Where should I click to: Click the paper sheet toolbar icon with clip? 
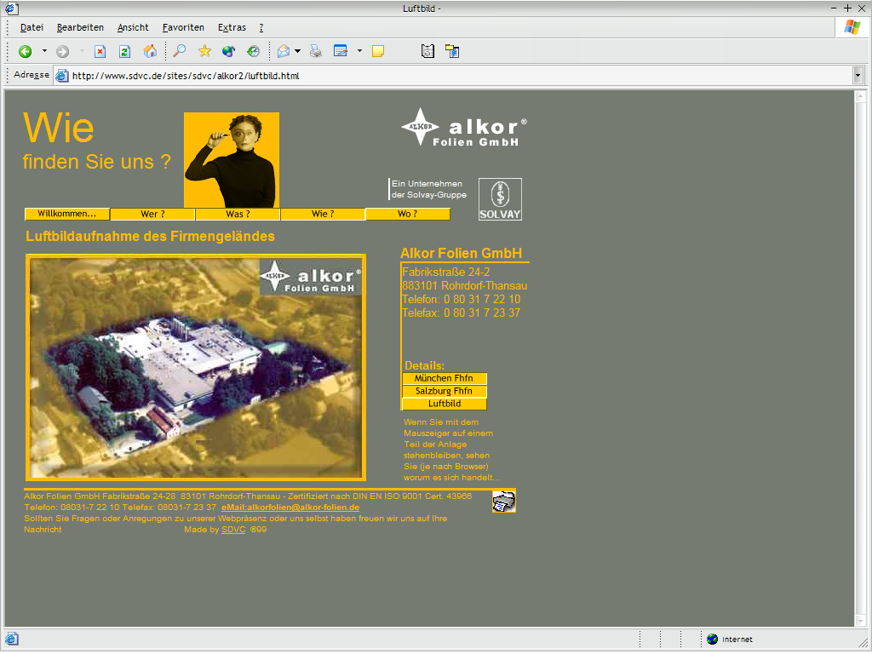[427, 52]
